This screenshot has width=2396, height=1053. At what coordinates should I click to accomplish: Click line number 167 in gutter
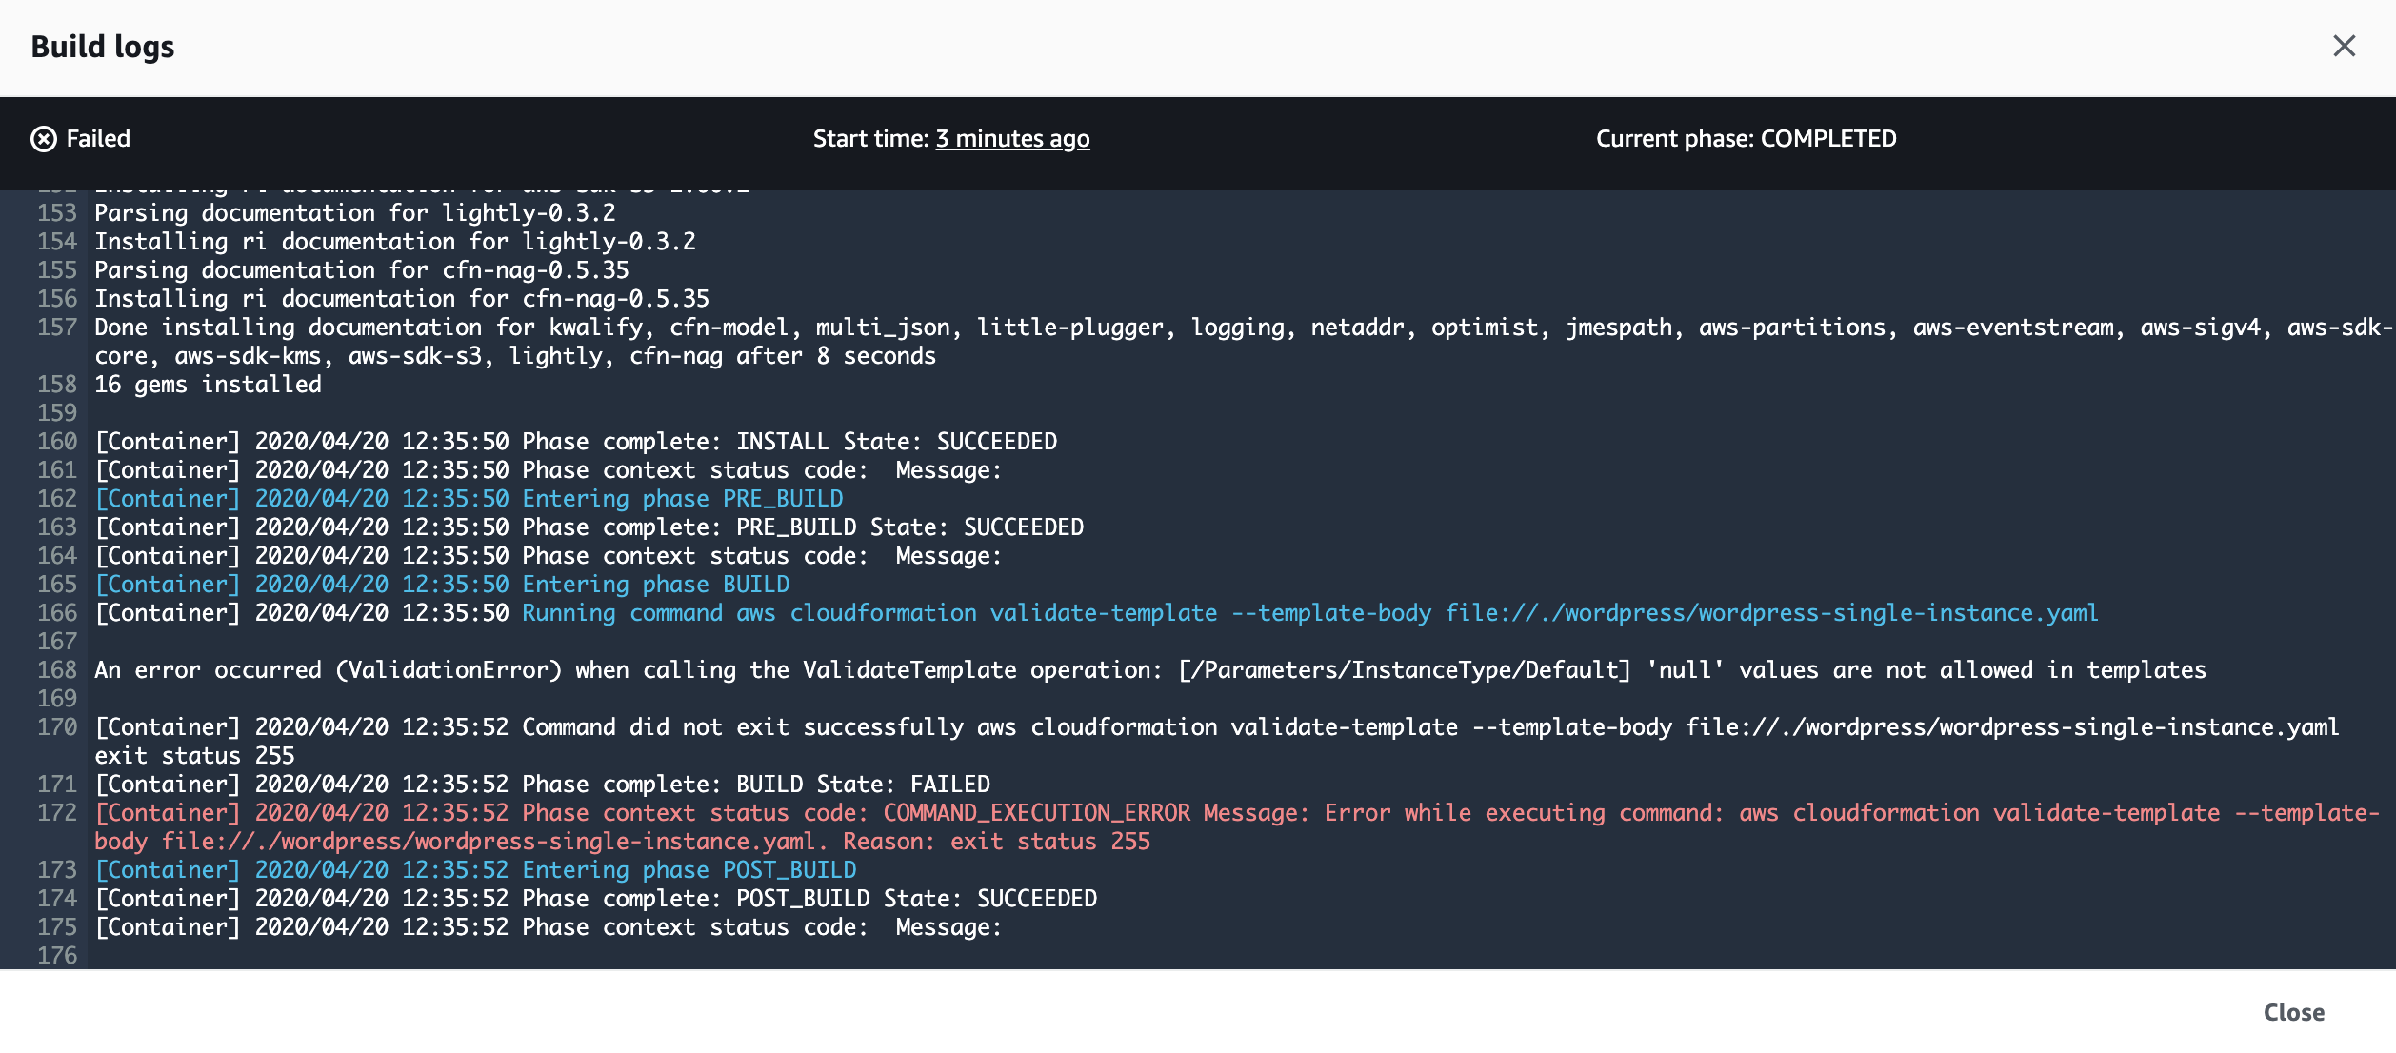pyautogui.click(x=57, y=642)
